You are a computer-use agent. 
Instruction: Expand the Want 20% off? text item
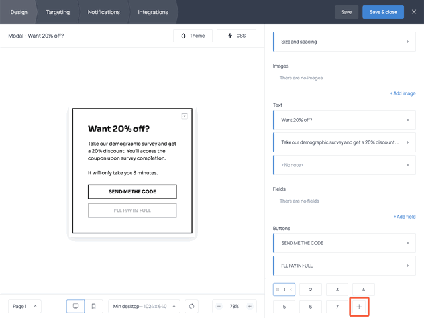coord(344,120)
